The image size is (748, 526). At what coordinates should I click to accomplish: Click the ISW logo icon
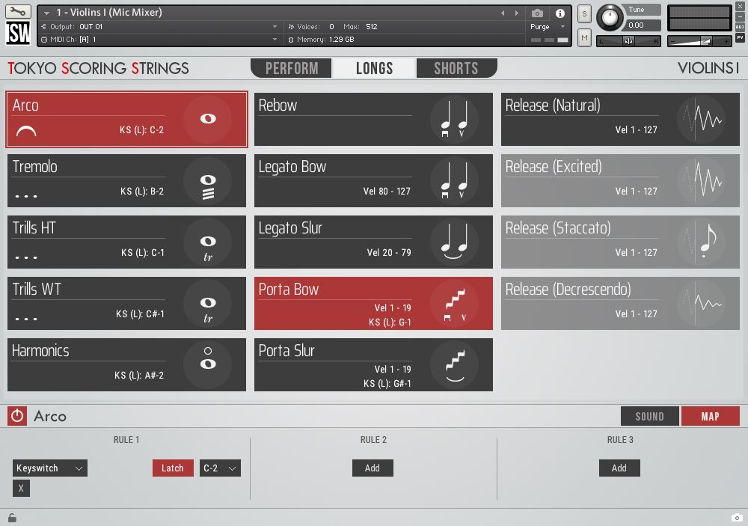tap(18, 32)
